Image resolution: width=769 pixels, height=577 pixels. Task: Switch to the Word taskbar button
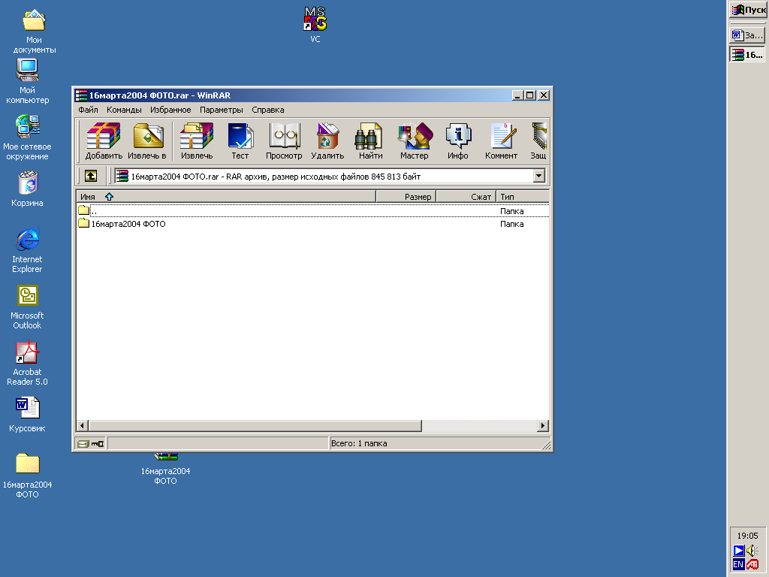(x=747, y=35)
